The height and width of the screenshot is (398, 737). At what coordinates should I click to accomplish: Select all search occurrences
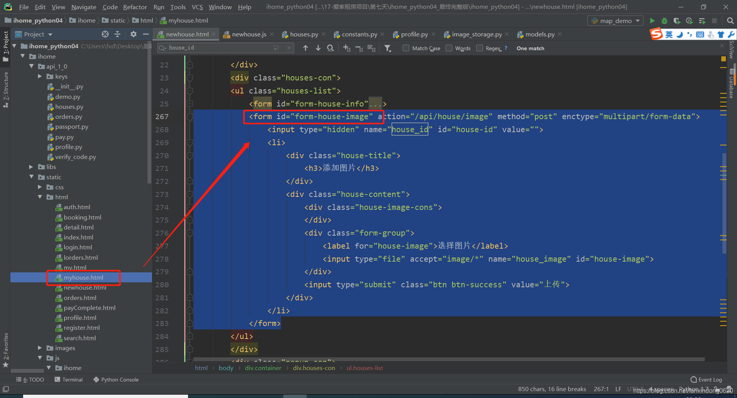(x=372, y=48)
